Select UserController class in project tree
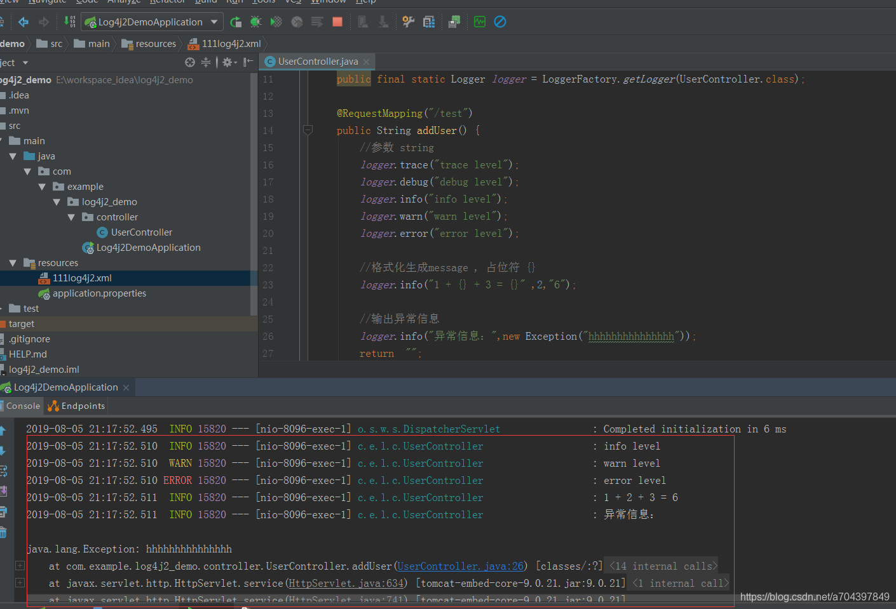The width and height of the screenshot is (896, 609). [x=134, y=232]
